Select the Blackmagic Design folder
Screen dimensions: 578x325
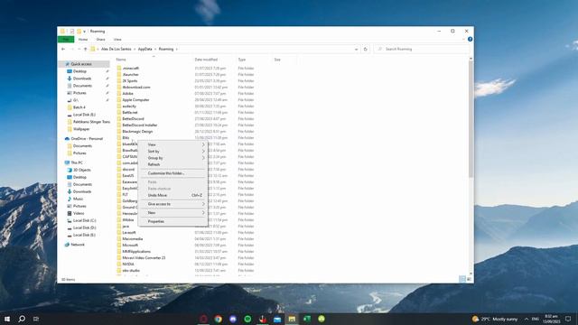coord(137,132)
